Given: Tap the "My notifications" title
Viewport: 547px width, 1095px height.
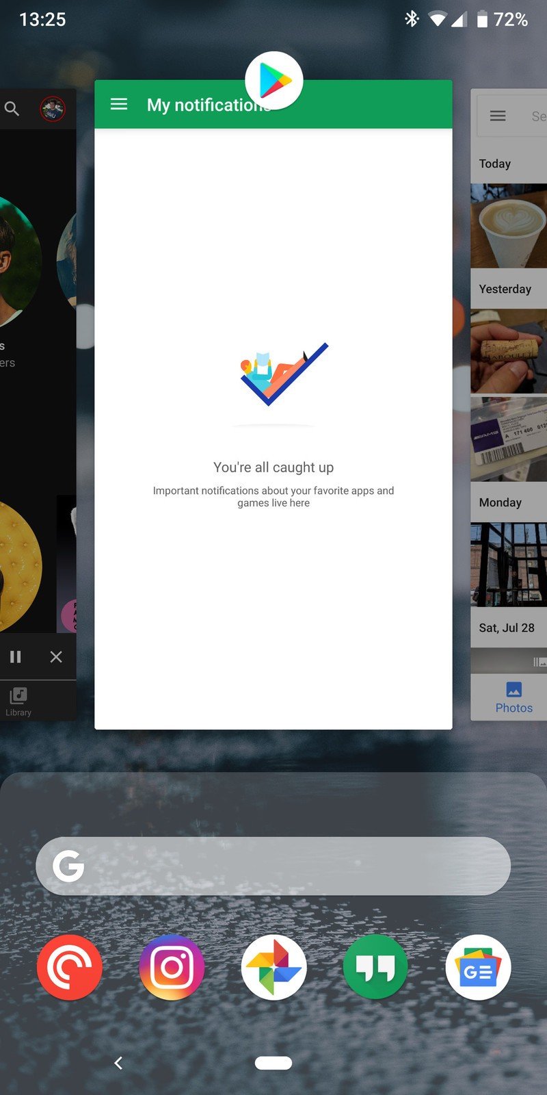Looking at the screenshot, I should 209,105.
